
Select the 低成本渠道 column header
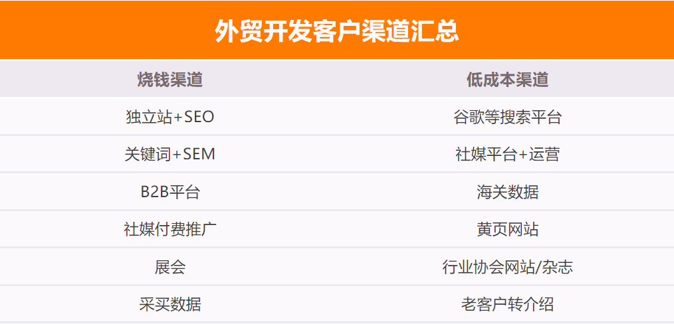[x=507, y=80]
